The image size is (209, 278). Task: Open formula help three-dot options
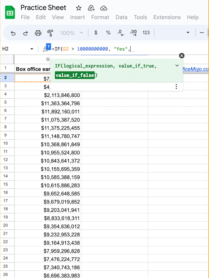[x=176, y=87]
